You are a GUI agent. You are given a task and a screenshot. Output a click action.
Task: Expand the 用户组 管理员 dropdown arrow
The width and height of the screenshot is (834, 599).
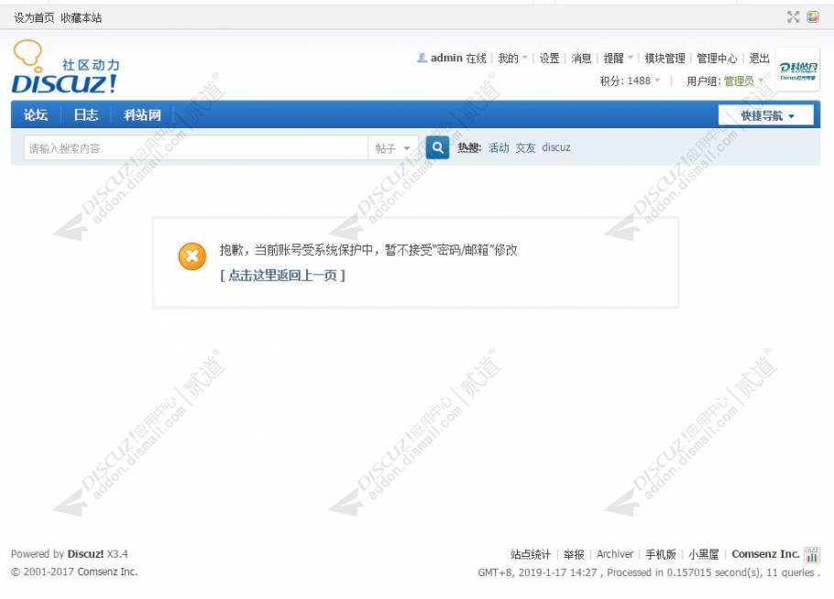tap(761, 81)
